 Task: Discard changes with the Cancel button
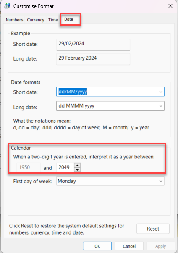(x=129, y=246)
